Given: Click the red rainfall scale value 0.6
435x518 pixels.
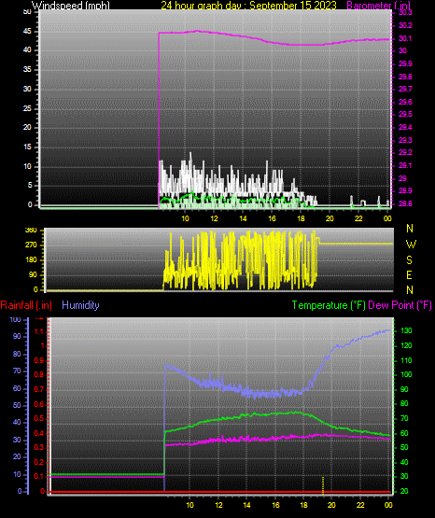Looking at the screenshot, I should pyautogui.click(x=39, y=404).
